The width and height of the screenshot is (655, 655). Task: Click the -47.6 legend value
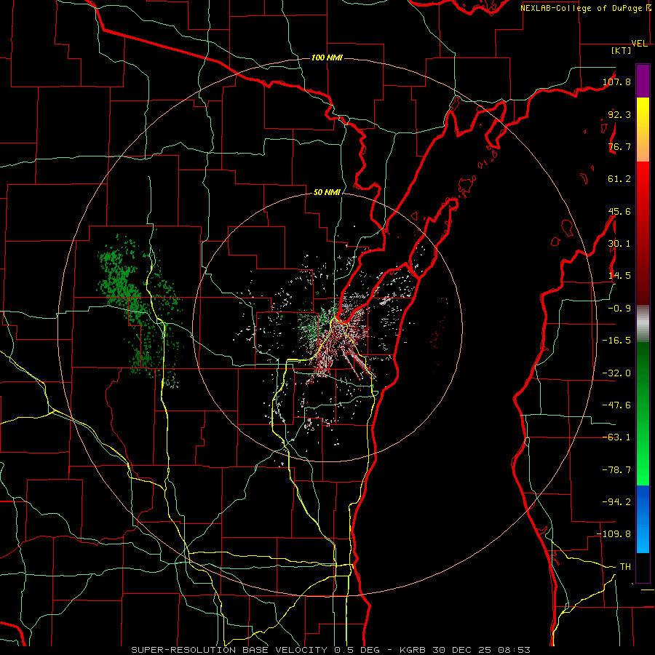(616, 405)
